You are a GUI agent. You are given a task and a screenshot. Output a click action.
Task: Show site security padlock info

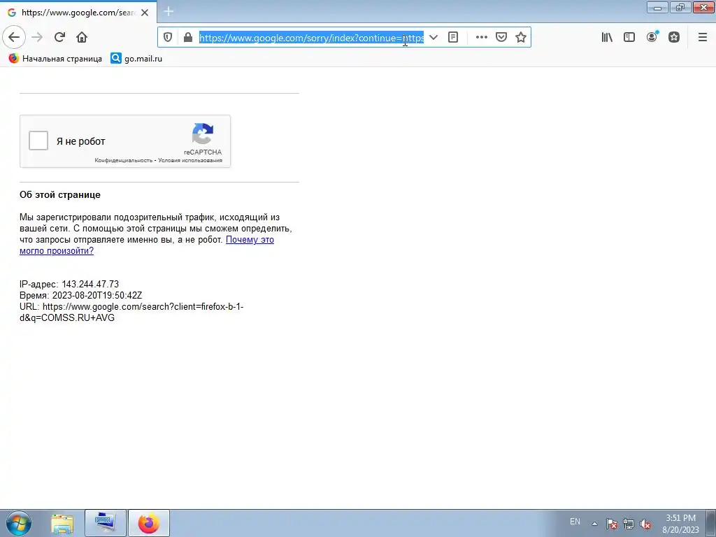pyautogui.click(x=187, y=38)
